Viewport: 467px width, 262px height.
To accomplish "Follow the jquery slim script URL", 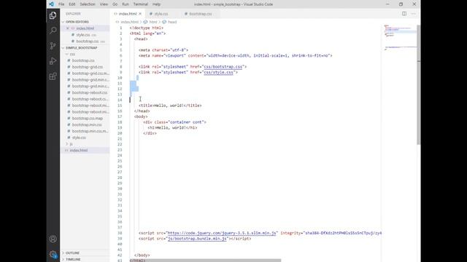I will point(222,233).
